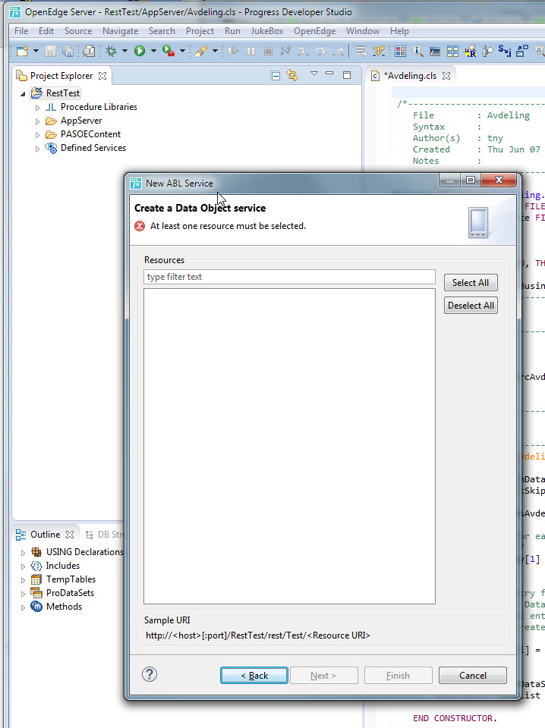Click the Deselect All button
This screenshot has height=728, width=545.
(471, 306)
